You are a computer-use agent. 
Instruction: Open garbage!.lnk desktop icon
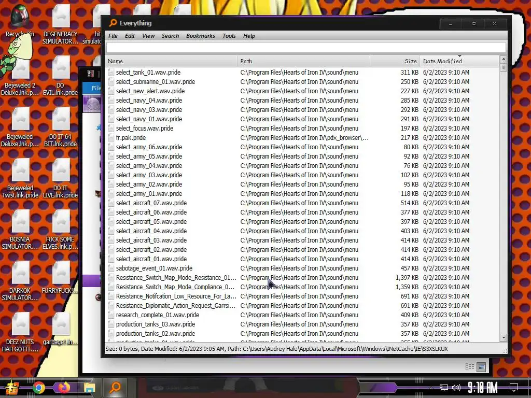61,330
